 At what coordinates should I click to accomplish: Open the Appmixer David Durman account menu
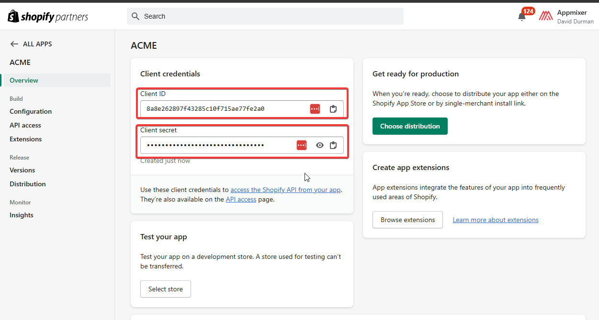pos(575,17)
